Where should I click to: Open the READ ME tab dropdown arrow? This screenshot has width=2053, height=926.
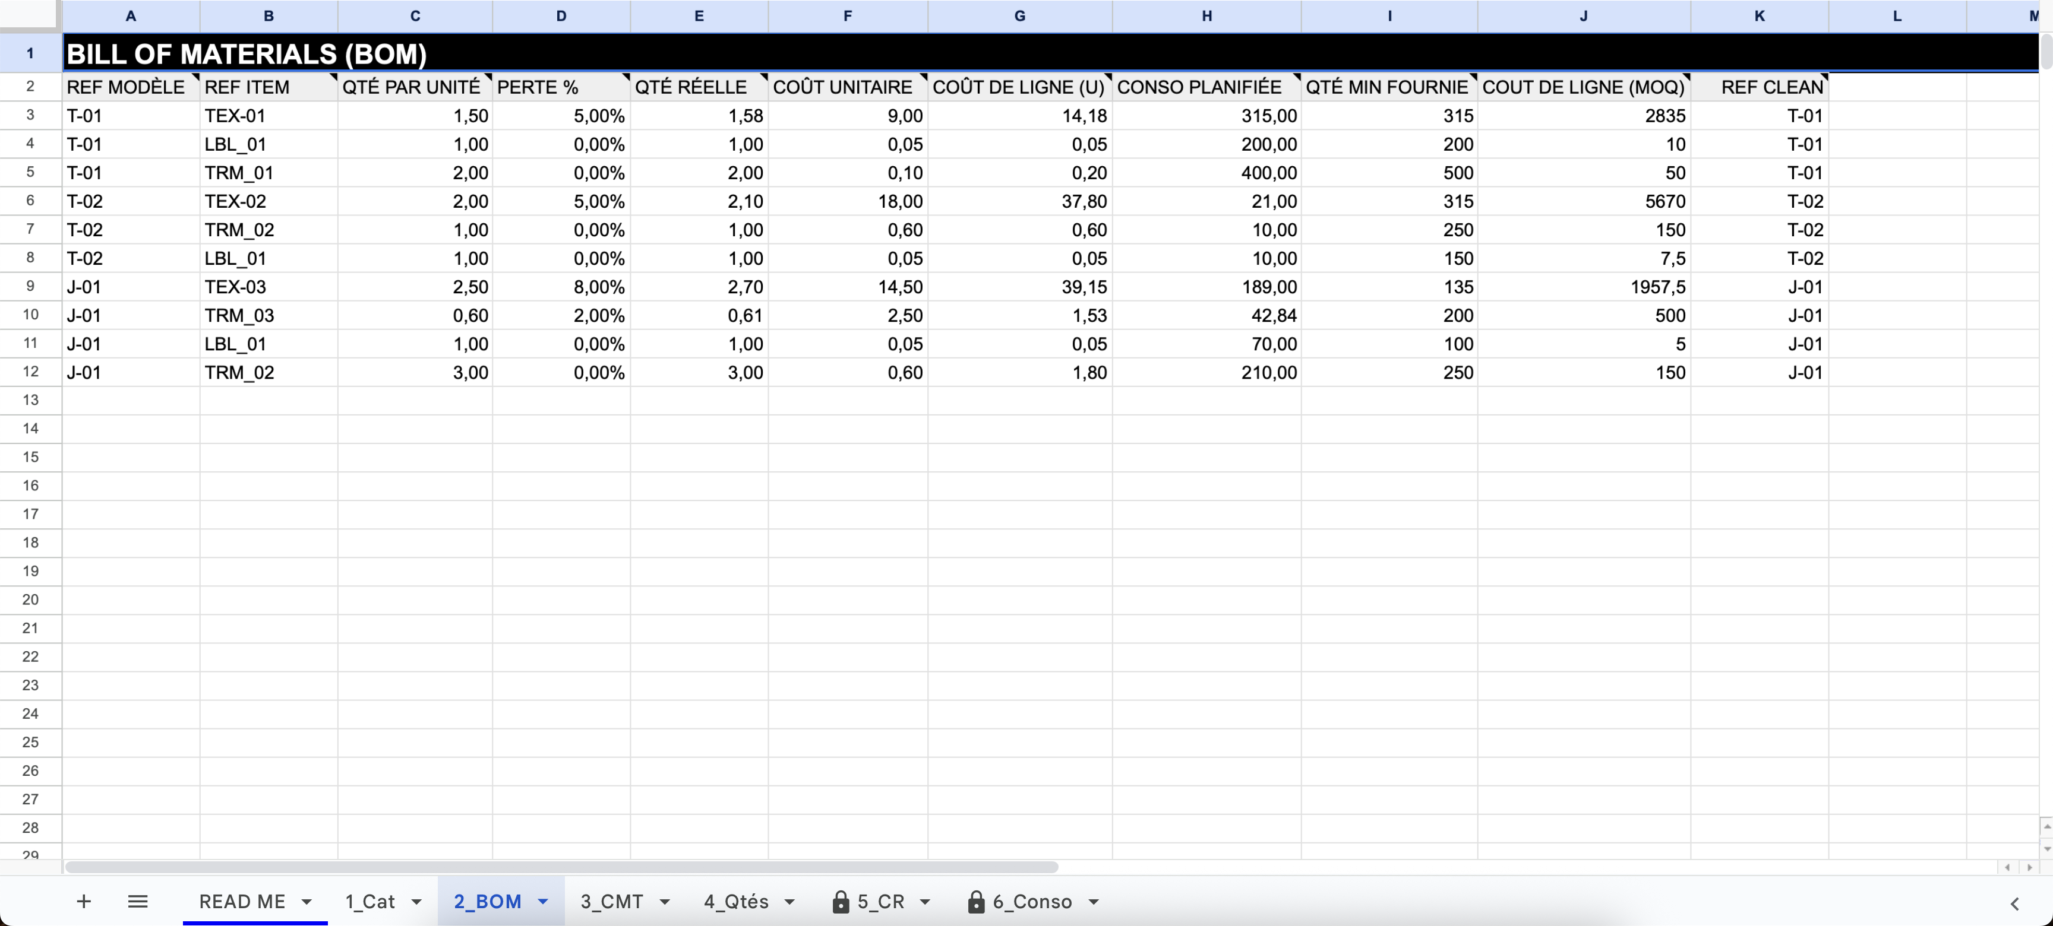307,902
